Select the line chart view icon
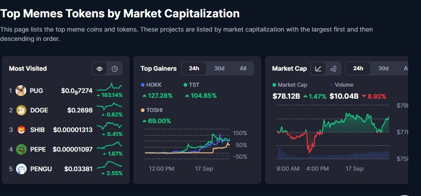 [x=318, y=68]
